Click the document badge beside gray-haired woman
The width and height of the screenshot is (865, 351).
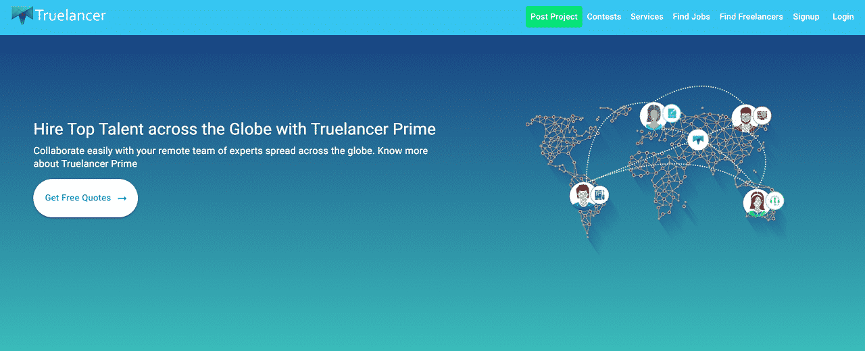[x=672, y=113]
